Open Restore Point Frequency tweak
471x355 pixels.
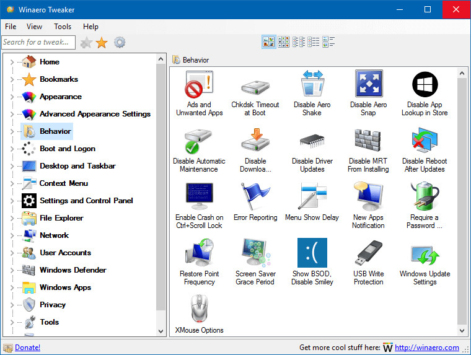pyautogui.click(x=199, y=262)
